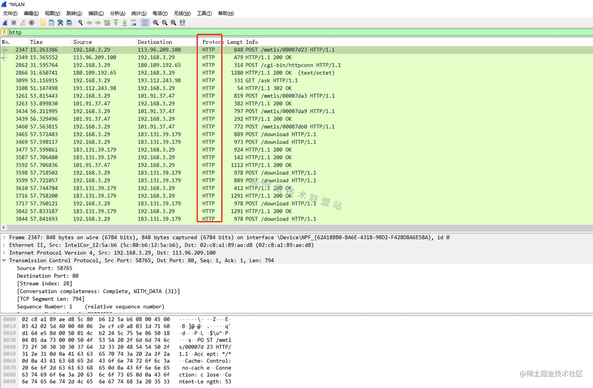This screenshot has height=388, width=593.
Task: Jump to the last packet
Action: click(125, 23)
